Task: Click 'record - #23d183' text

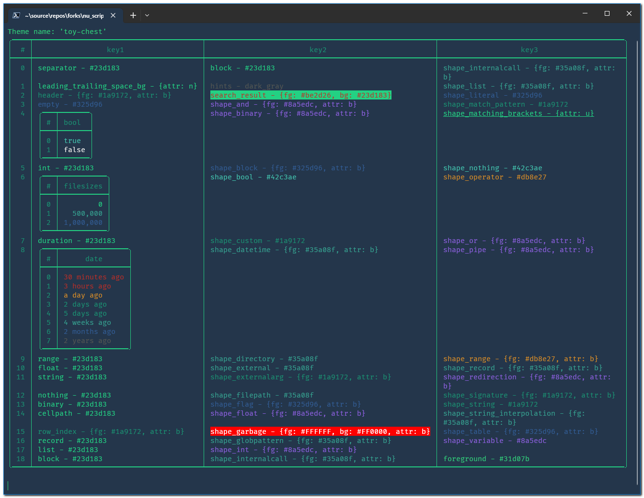Action: [x=72, y=441]
